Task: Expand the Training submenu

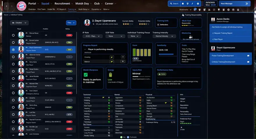Action: point(72,9)
